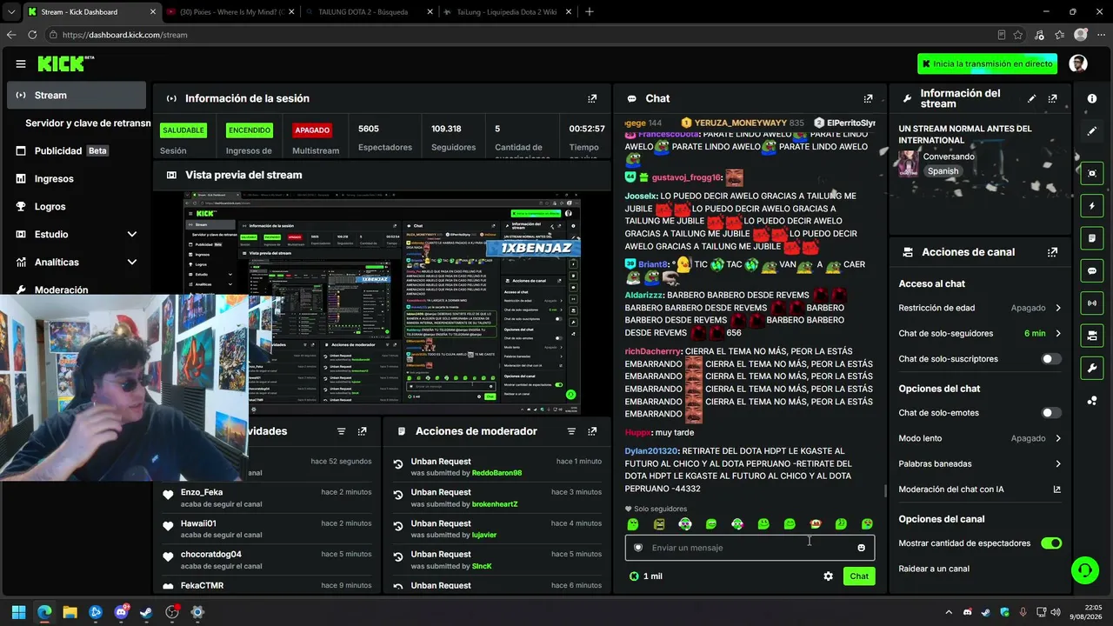Switch to the Pixies Where Is My Mind tab
Image resolution: width=1113 pixels, height=626 pixels.
230,12
